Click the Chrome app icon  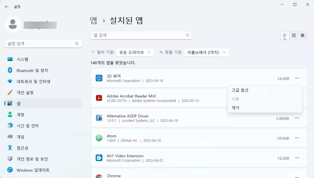(x=99, y=176)
